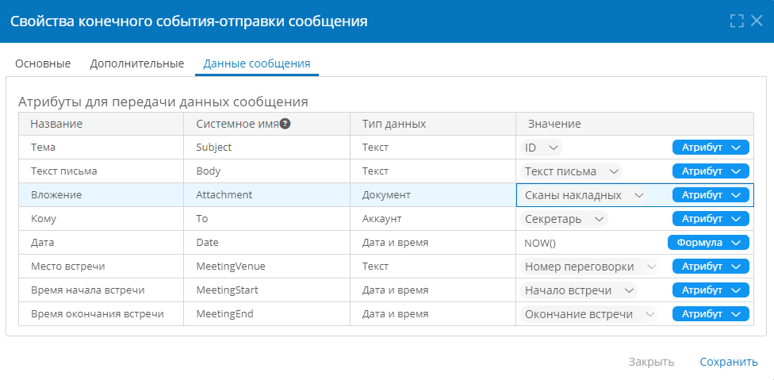Expand dialog with the fullscreen icon
This screenshot has width=774, height=380.
[x=737, y=21]
